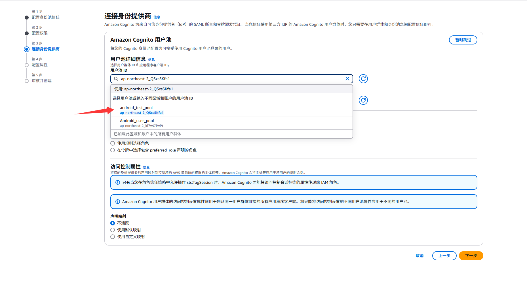Choose Android_user_pool from dropdown list
Image resolution: width=527 pixels, height=301 pixels.
pos(137,123)
